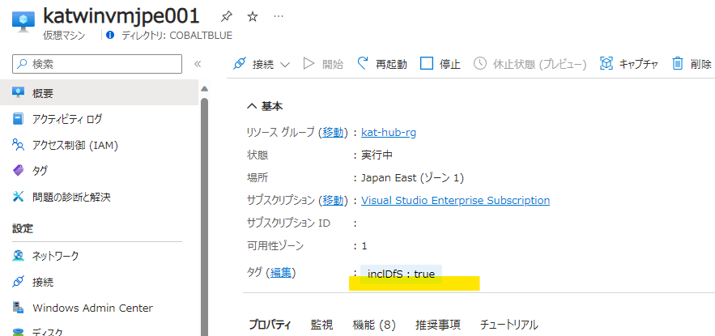
Task: Click 移動 link next to サブスクリプション
Action: (333, 200)
